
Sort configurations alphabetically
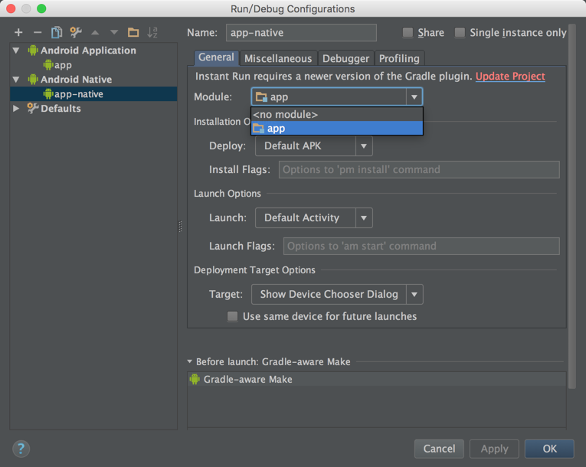pos(152,32)
